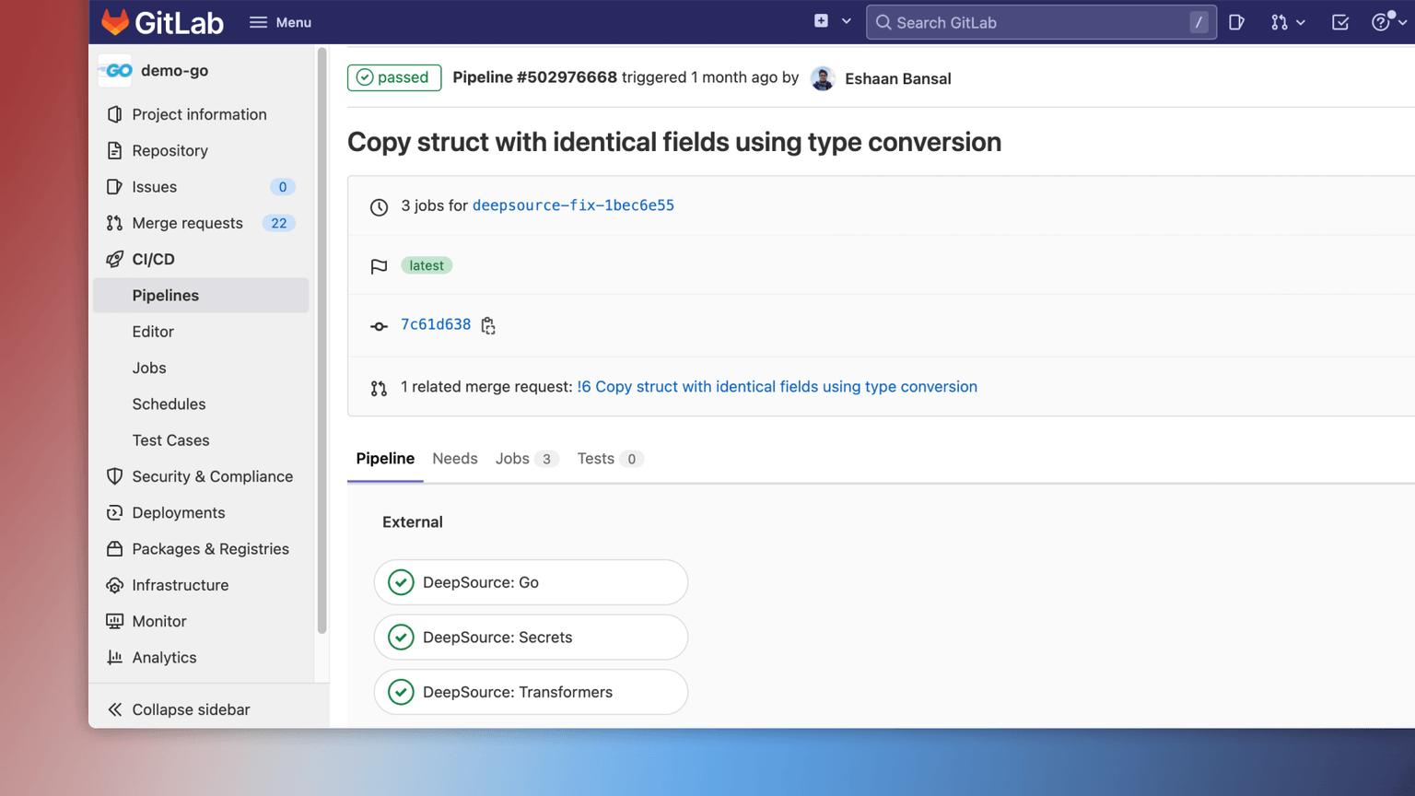Open Schedules in CI/CD submenu
Image resolution: width=1415 pixels, height=796 pixels.
201,404
